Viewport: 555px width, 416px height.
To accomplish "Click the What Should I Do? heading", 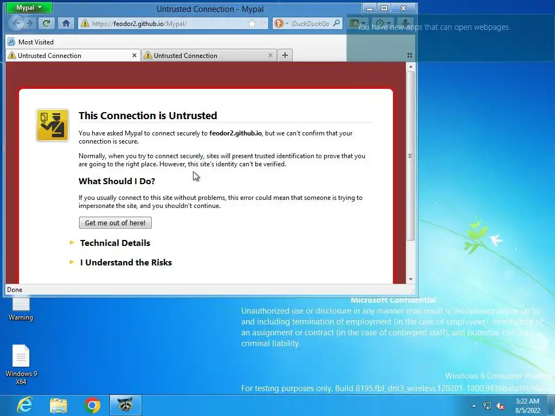I will point(117,181).
